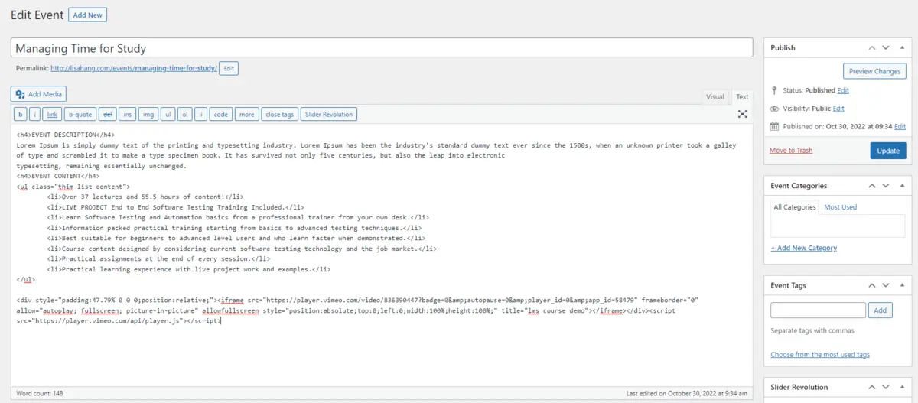Click inside the HTML text editor area
Screen dimensions: 918x403
point(382,256)
